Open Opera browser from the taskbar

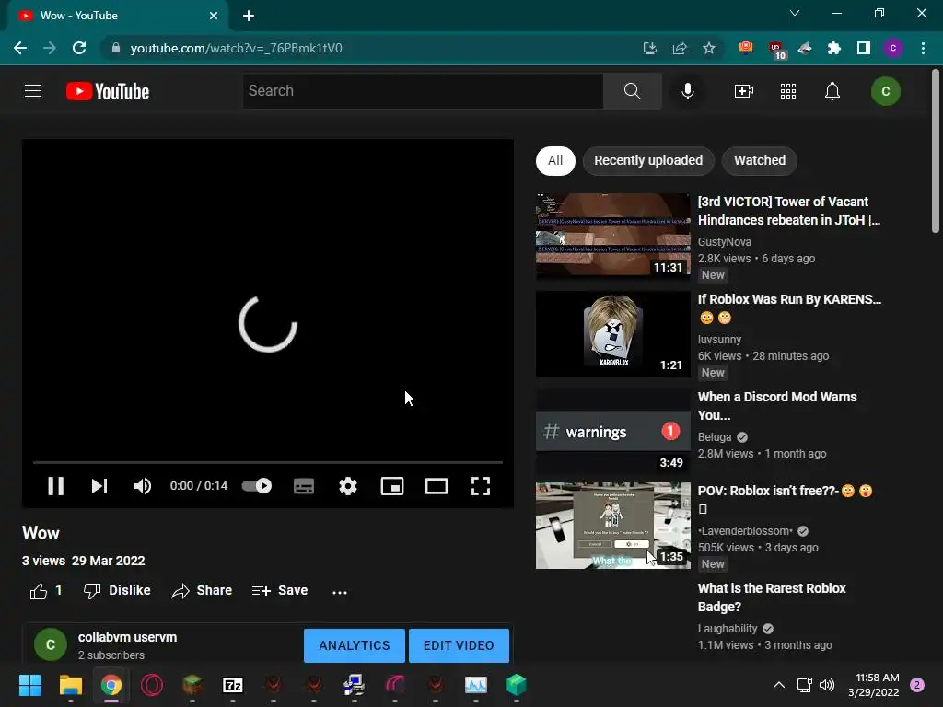point(152,685)
